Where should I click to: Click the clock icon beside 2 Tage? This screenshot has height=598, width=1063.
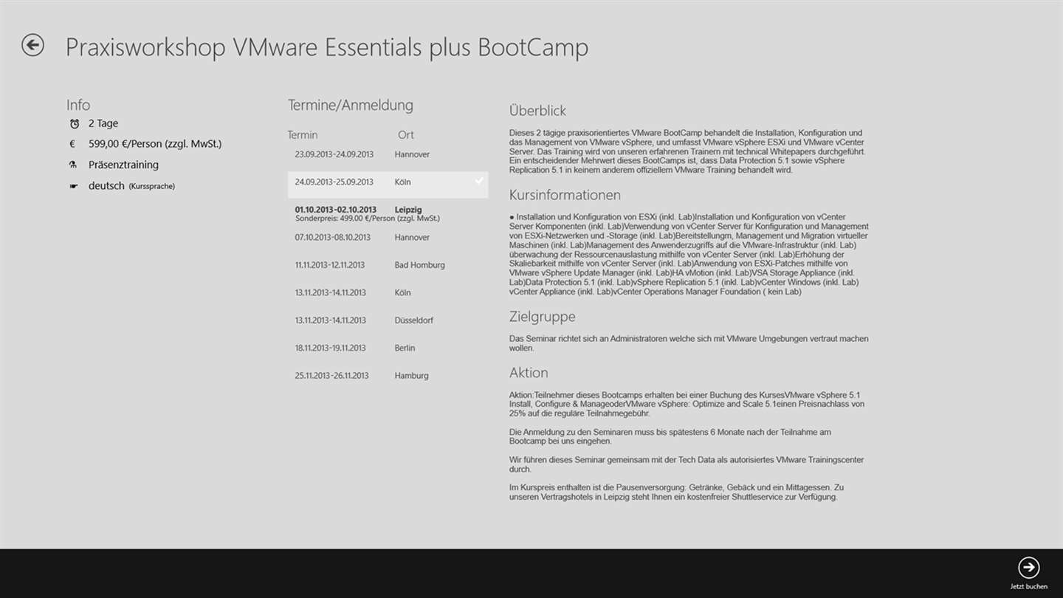click(x=74, y=124)
